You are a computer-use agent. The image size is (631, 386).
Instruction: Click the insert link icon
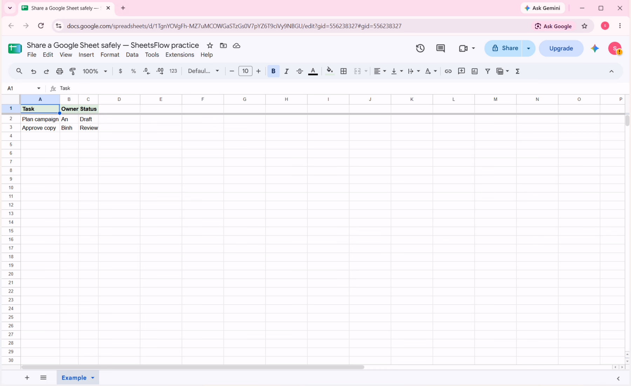click(448, 71)
